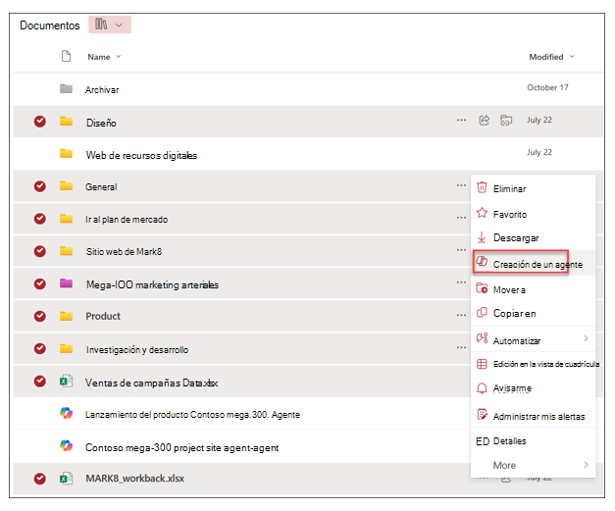This screenshot has height=511, width=615.
Task: Open more actions for General row
Action: coord(461,185)
